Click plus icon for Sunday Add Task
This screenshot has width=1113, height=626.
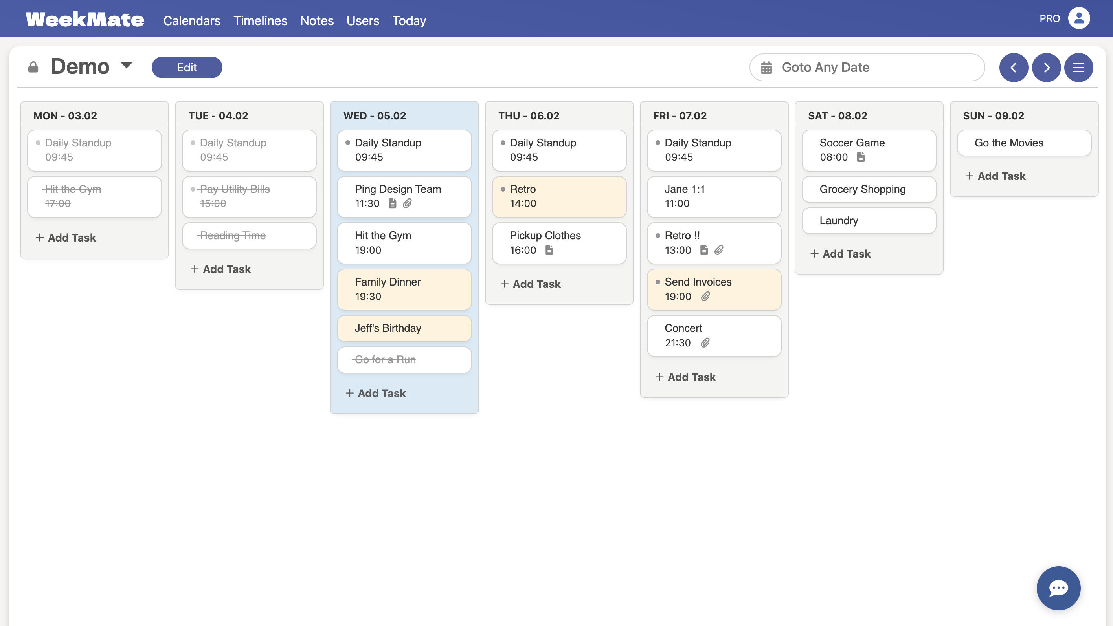(969, 176)
